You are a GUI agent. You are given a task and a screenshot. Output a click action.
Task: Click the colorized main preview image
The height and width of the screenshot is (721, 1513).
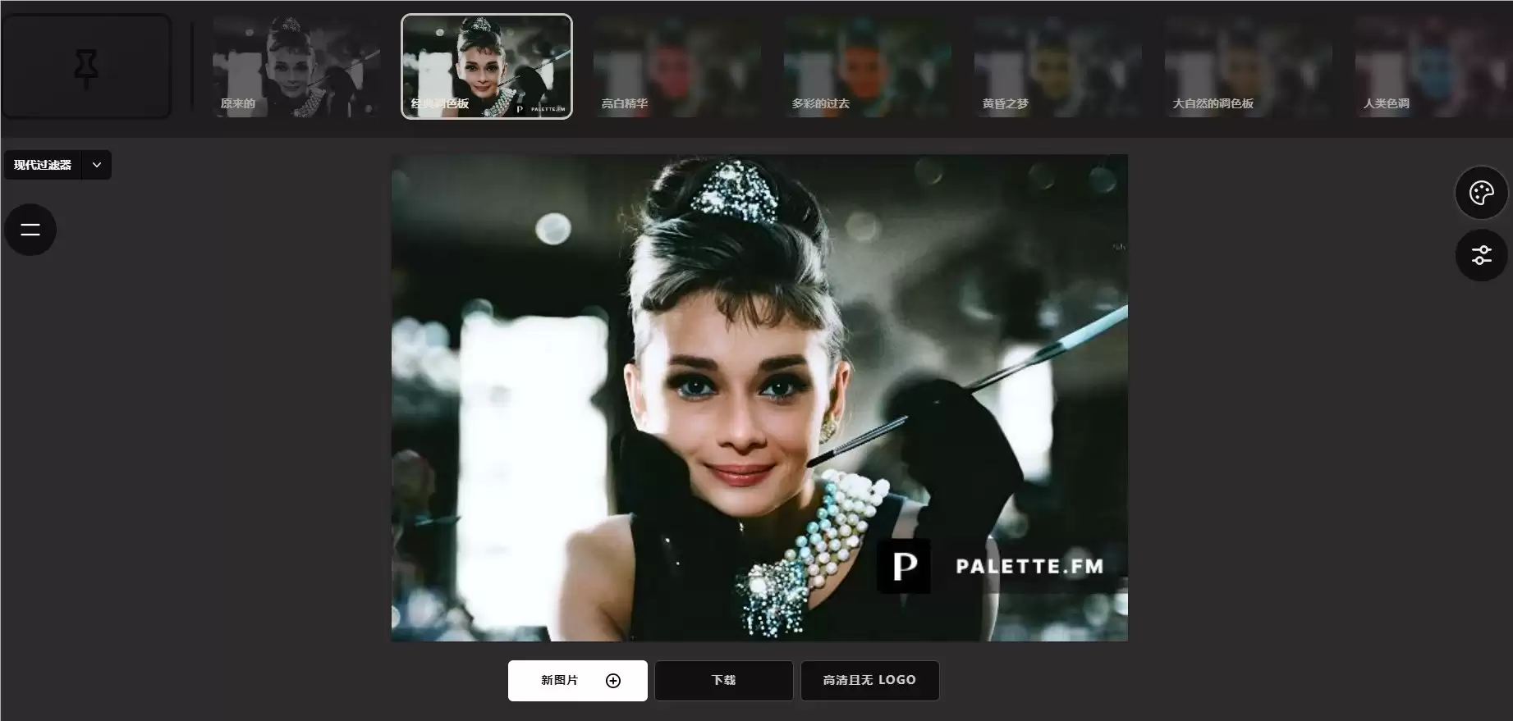tap(759, 398)
